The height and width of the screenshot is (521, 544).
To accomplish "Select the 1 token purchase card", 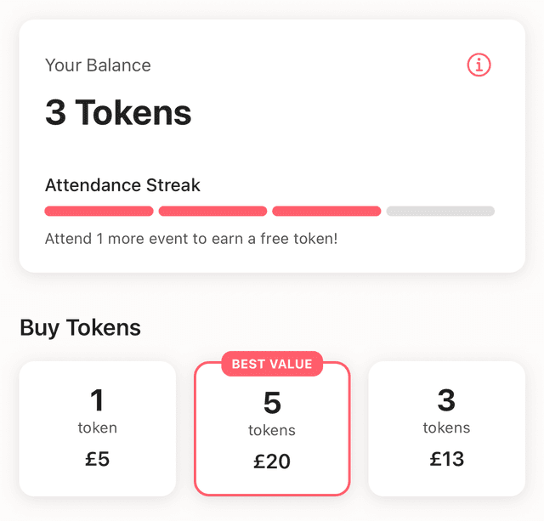I will 98,428.
